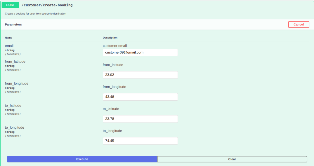Click the from_latitude parameter name
The width and height of the screenshot is (314, 166).
[15, 62]
